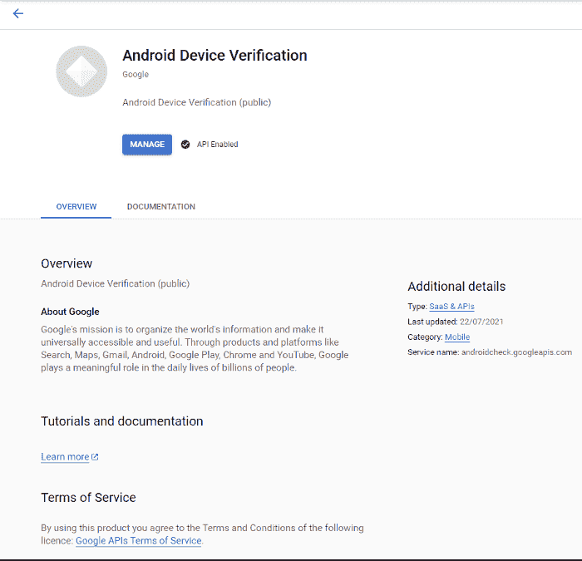The image size is (582, 561).
Task: Click the last updated date 22/07/2021
Action: coord(481,322)
